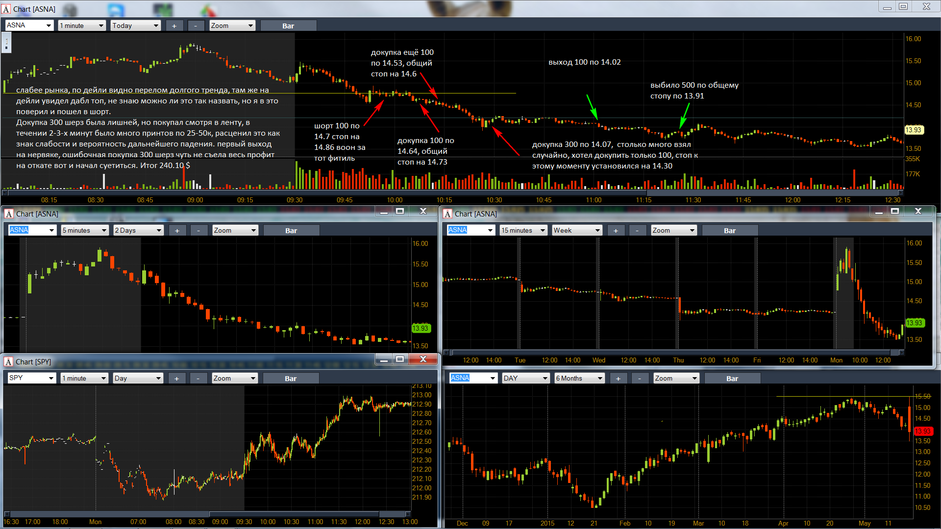Click plus button in the 15 minutes ASNA chart

616,230
